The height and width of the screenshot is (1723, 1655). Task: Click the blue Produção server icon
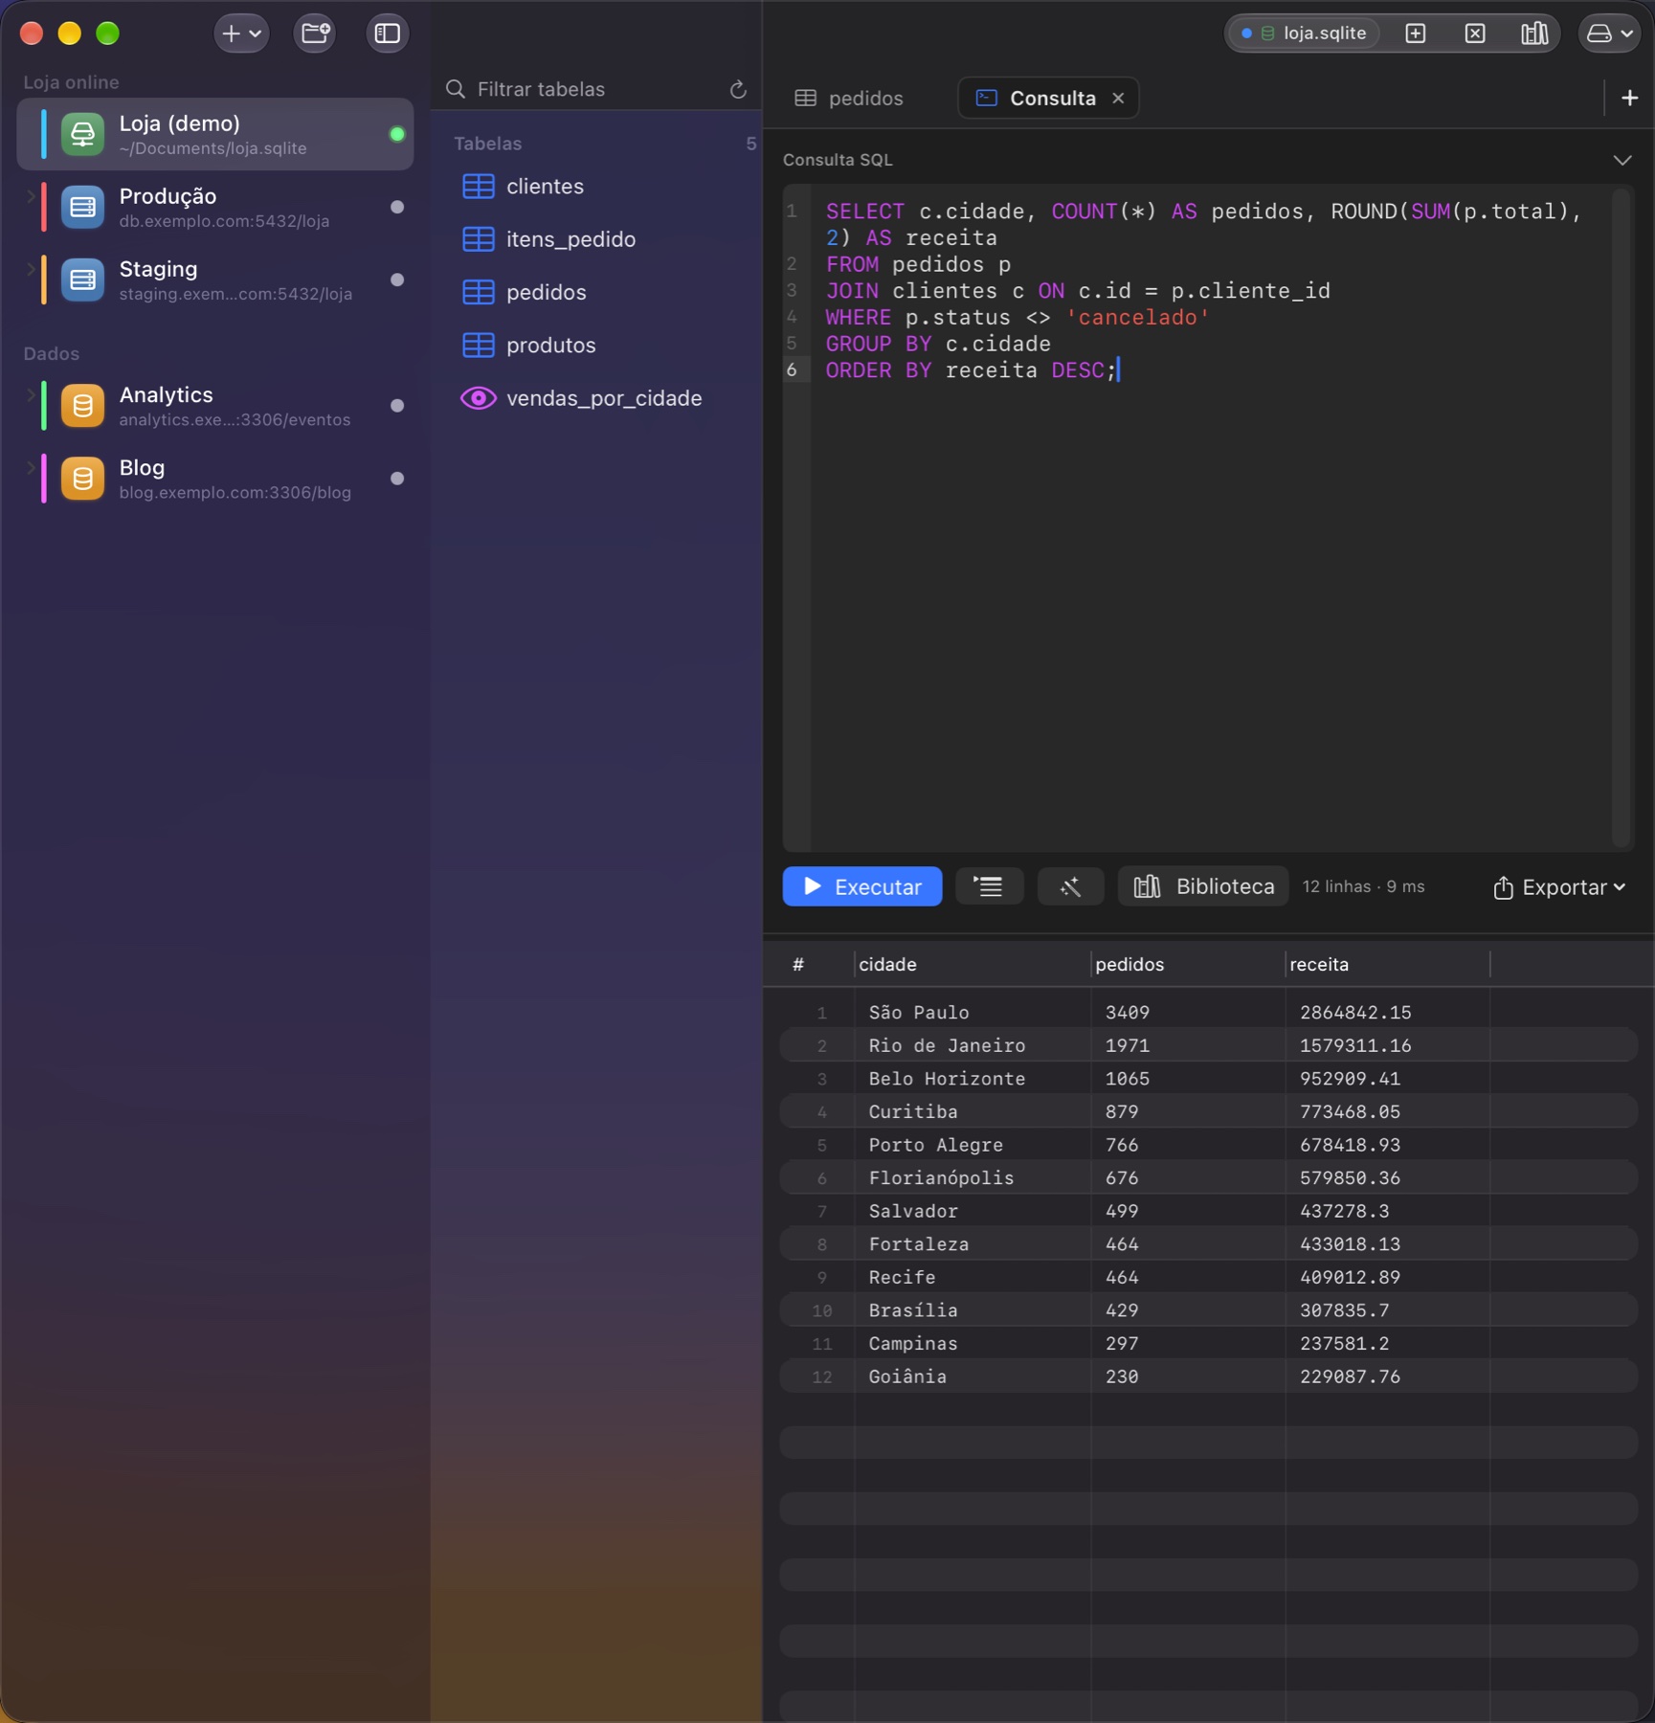click(83, 207)
